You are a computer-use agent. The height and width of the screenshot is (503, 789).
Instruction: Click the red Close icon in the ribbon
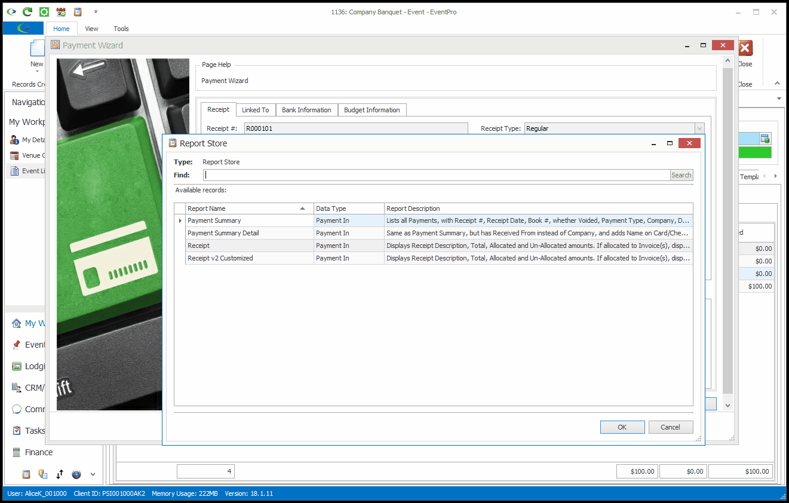tap(745, 48)
